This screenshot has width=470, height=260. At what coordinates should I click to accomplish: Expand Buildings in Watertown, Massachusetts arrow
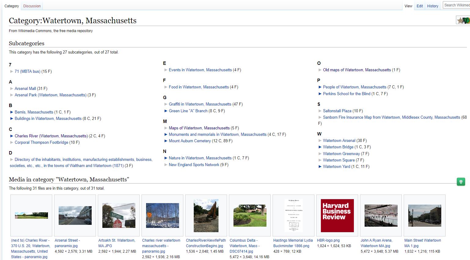[12, 118]
